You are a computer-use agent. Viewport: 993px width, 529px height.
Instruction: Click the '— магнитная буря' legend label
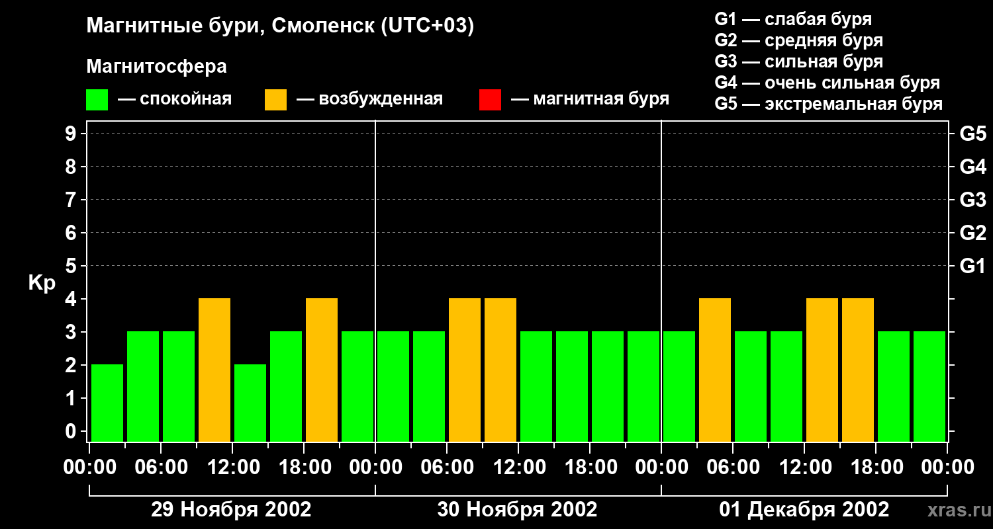tap(590, 99)
